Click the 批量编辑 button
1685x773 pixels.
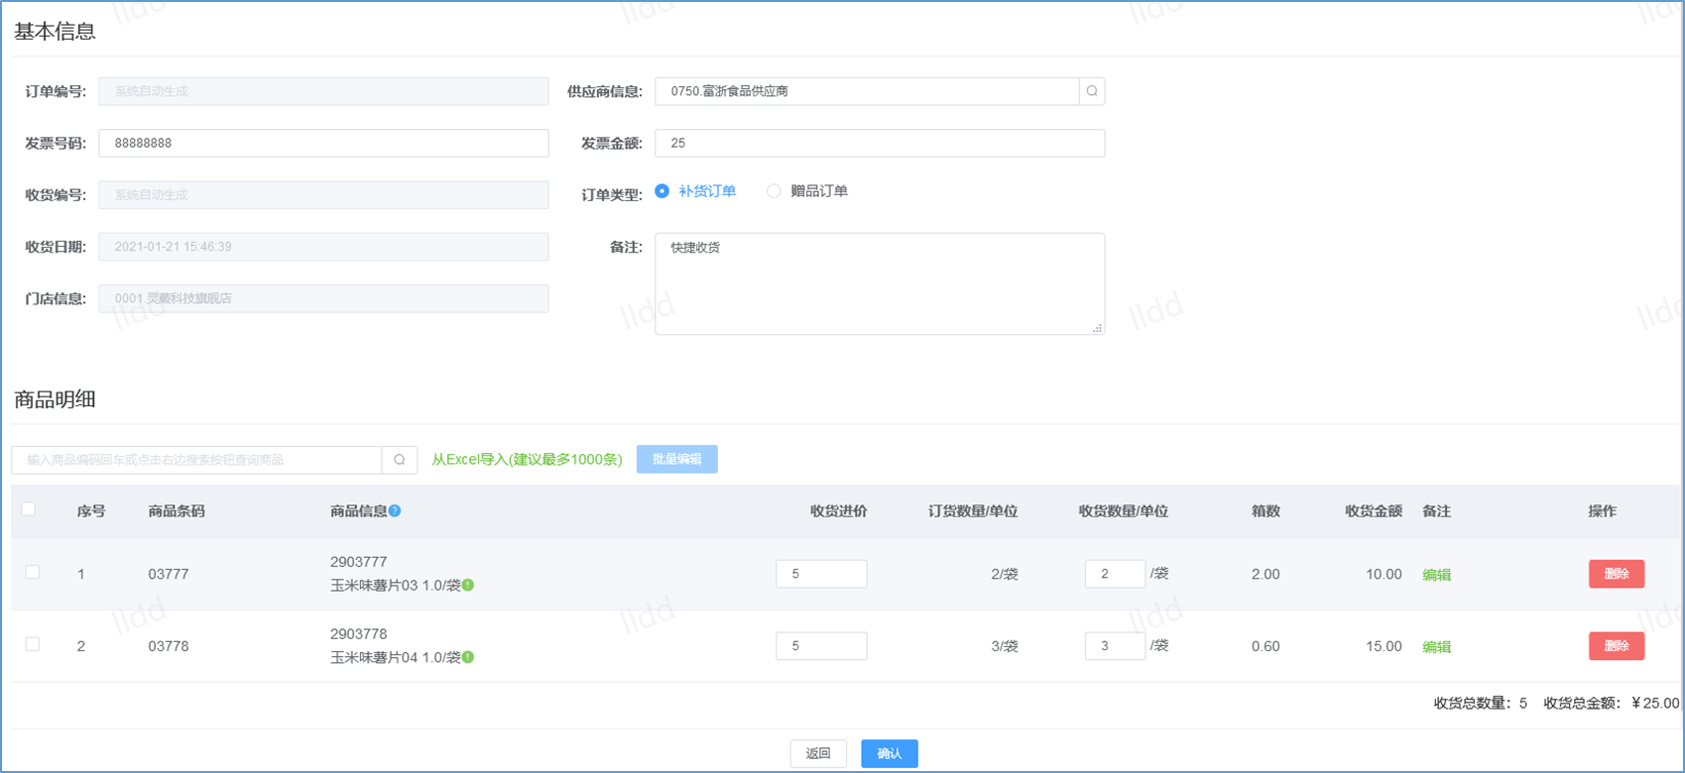click(676, 460)
